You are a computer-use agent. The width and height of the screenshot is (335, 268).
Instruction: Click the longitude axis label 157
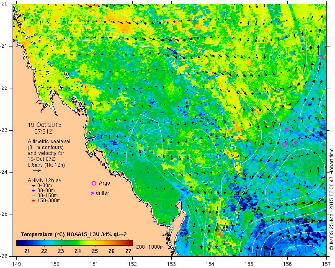(x=326, y=264)
